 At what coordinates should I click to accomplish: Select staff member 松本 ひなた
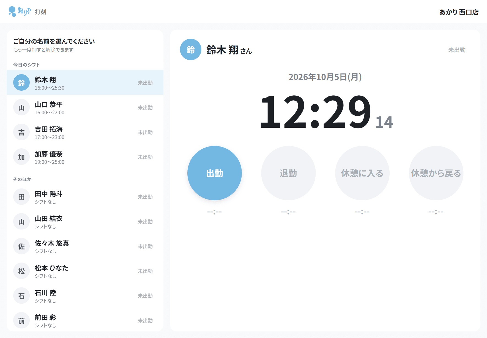click(x=85, y=271)
